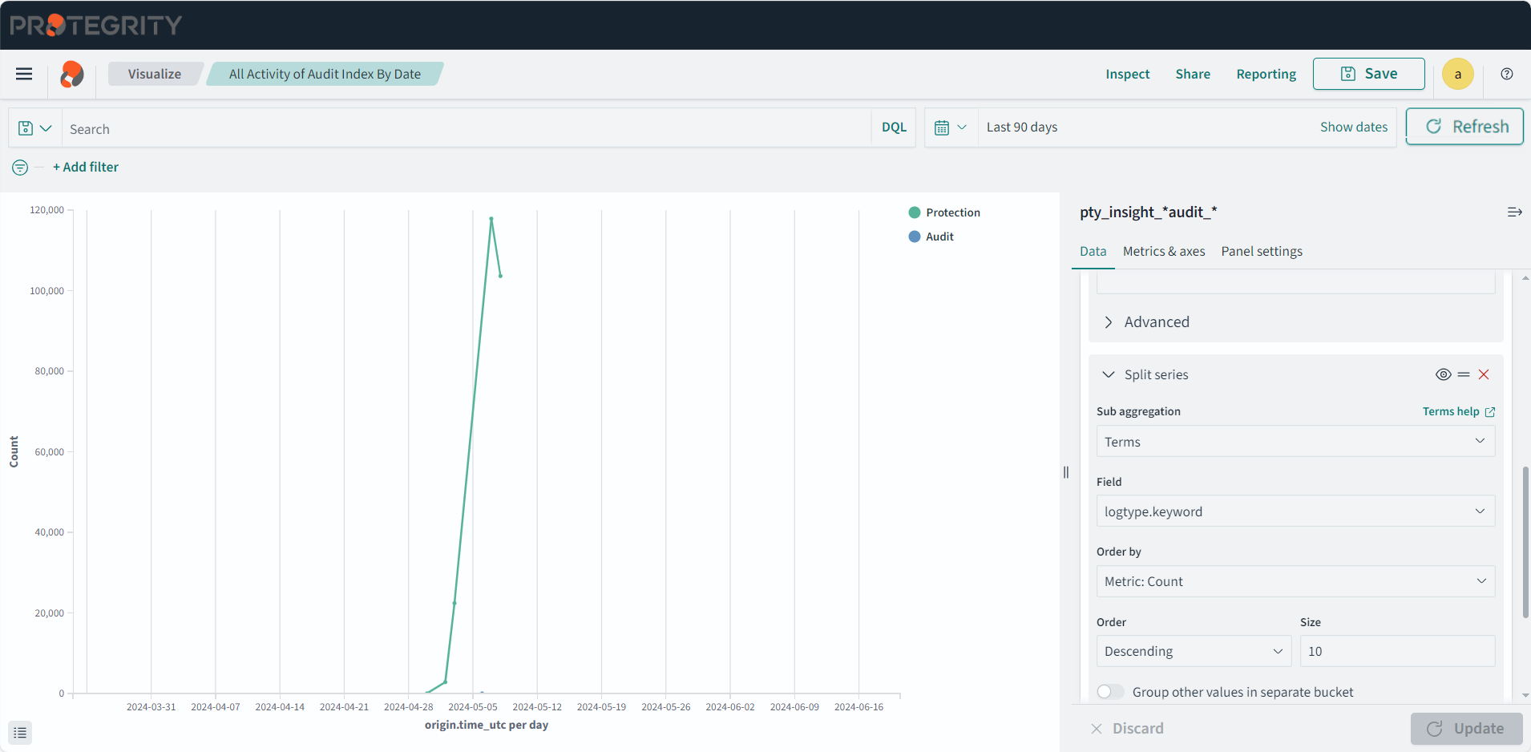Open the Sub aggregation Terms dropdown
The width and height of the screenshot is (1531, 752).
[1295, 442]
